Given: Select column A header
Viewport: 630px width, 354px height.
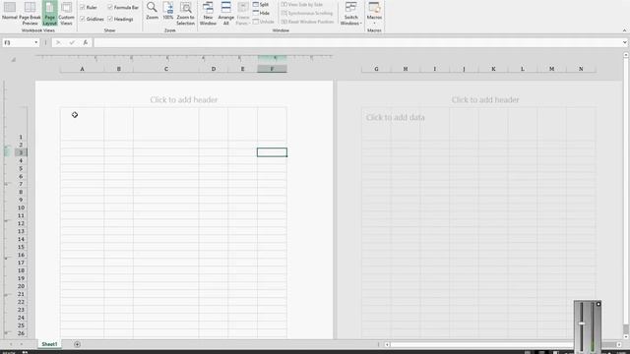Looking at the screenshot, I should (82, 69).
